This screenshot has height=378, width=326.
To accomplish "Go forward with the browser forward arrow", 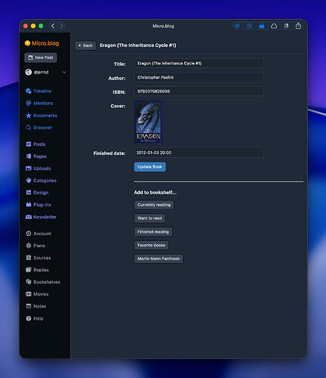I will [61, 26].
